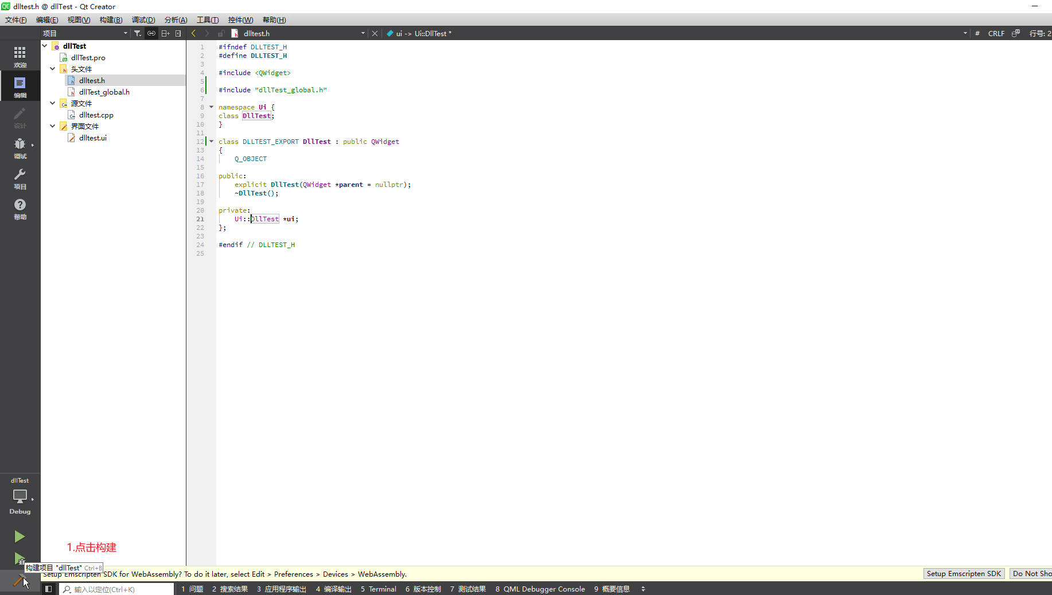Open the 9 概要信息 pane
Image resolution: width=1052 pixels, height=595 pixels.
[612, 589]
